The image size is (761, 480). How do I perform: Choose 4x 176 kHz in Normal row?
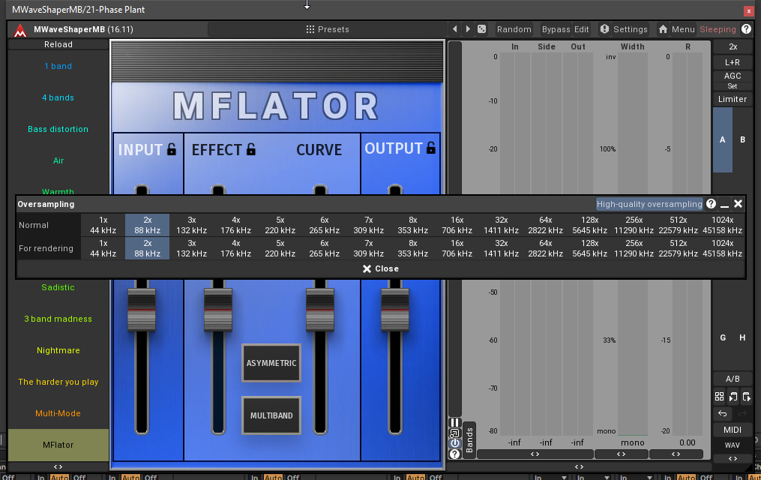(x=236, y=225)
